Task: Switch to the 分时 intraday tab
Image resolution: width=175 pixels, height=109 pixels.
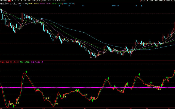Action: pyautogui.click(x=5, y=1)
